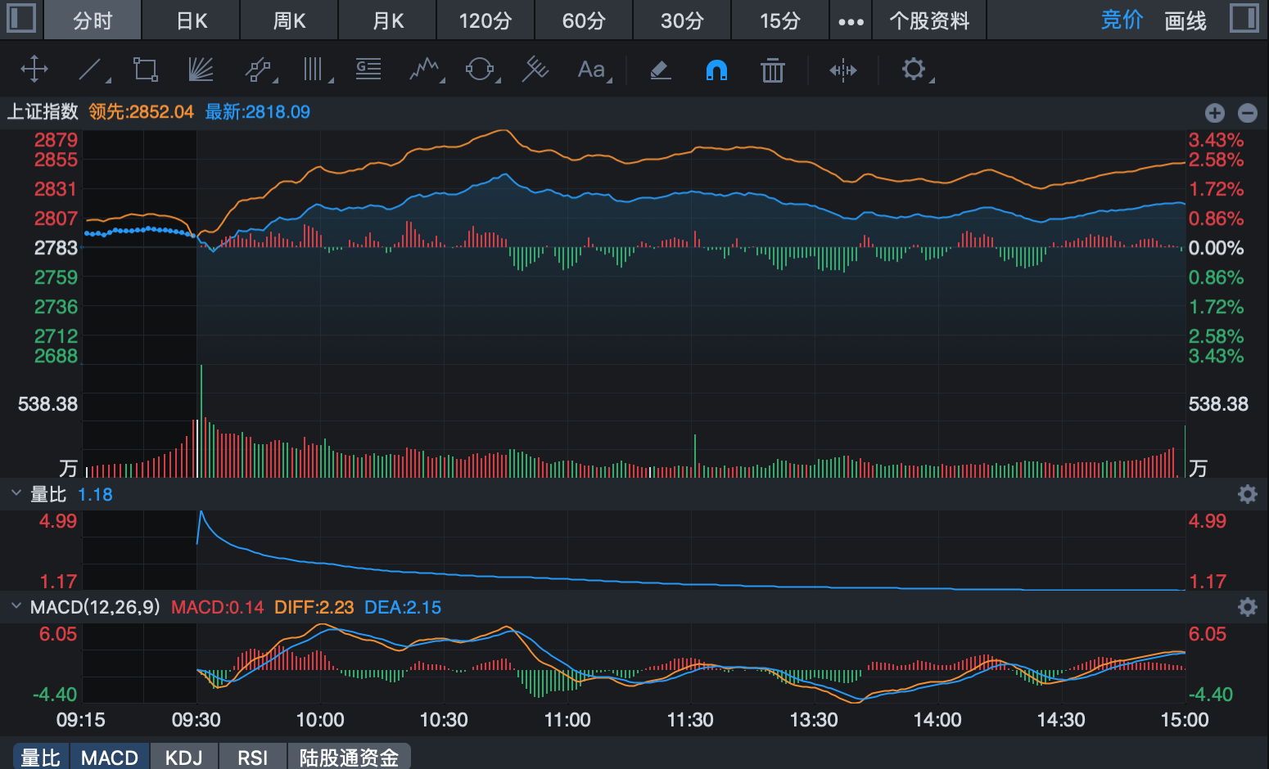Click the trash delete-all-drawings icon
This screenshot has width=1269, height=769.
click(x=772, y=70)
